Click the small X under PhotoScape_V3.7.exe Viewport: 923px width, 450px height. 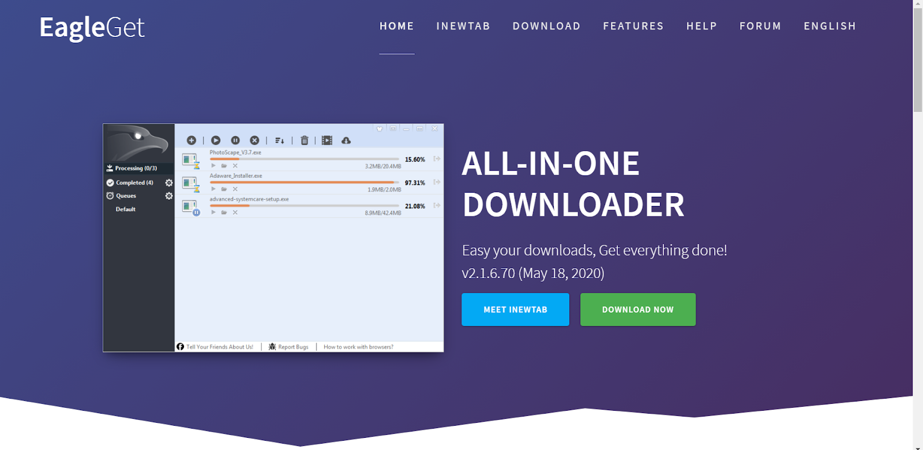[x=235, y=166]
